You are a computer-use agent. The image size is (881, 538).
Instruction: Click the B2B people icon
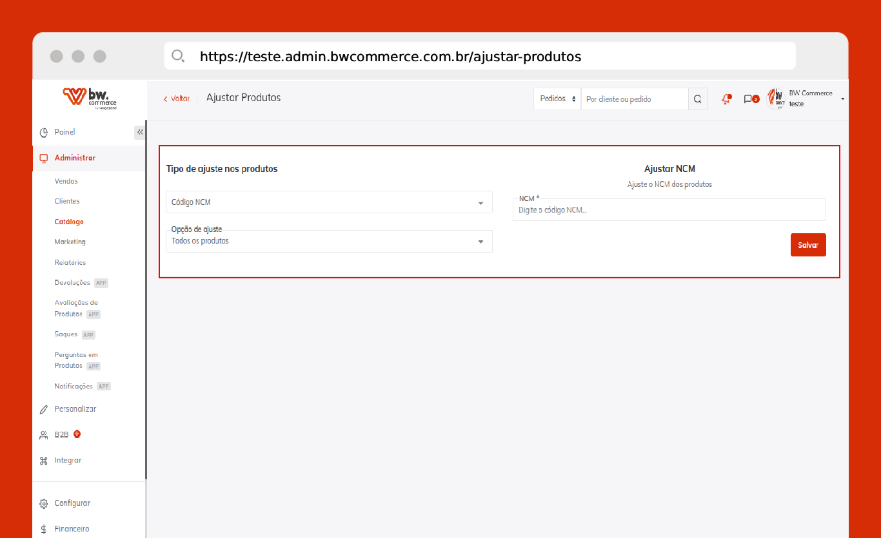point(44,435)
